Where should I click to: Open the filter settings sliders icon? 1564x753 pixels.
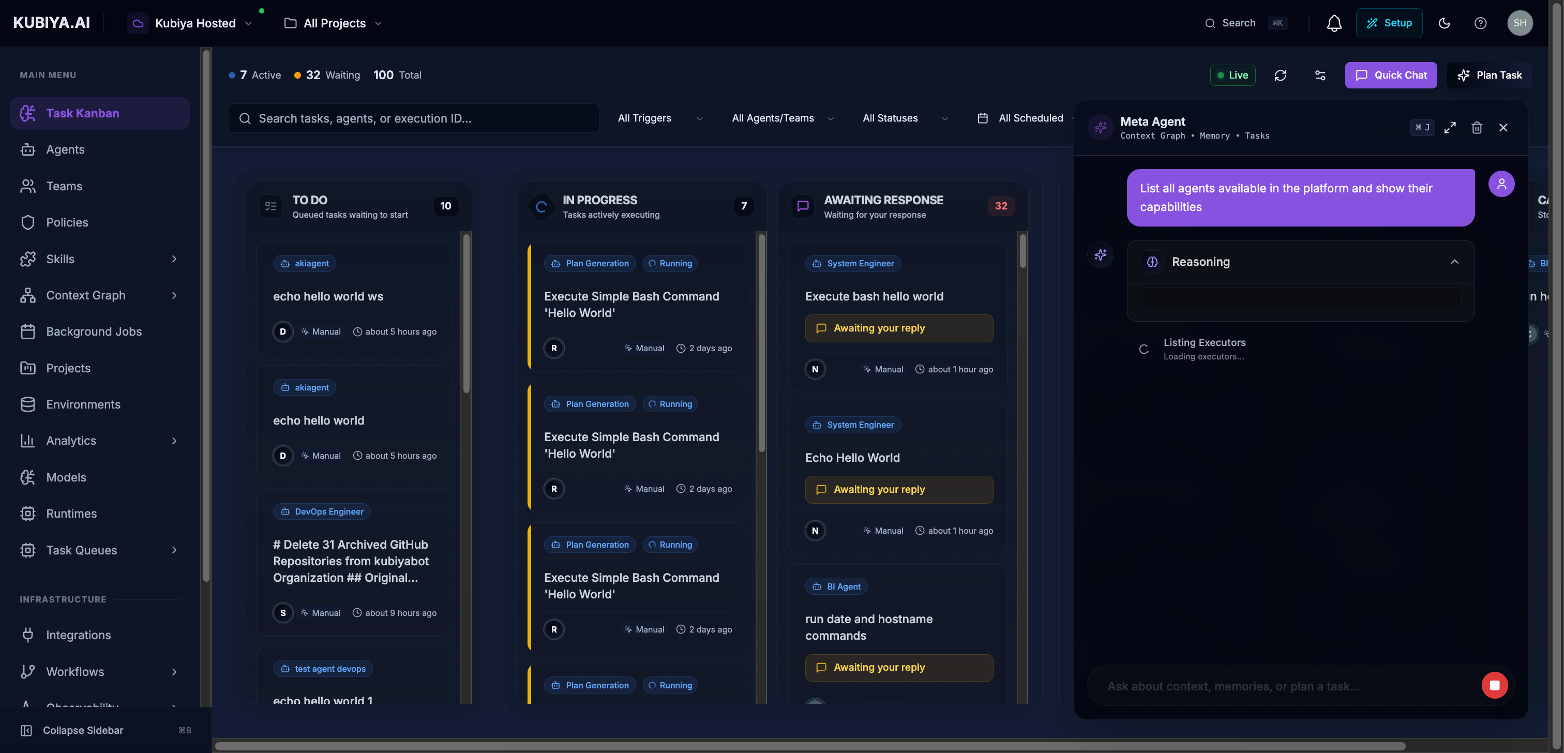[x=1320, y=76]
